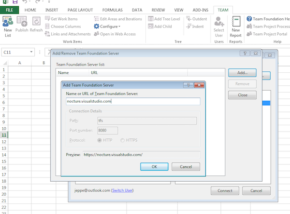Screen dimensions: 290x214
Task: Open the FILE tab
Action: pos(9,10)
